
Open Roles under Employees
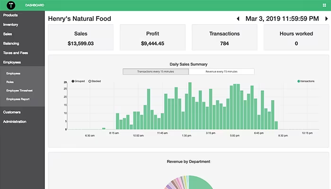click(x=10, y=82)
